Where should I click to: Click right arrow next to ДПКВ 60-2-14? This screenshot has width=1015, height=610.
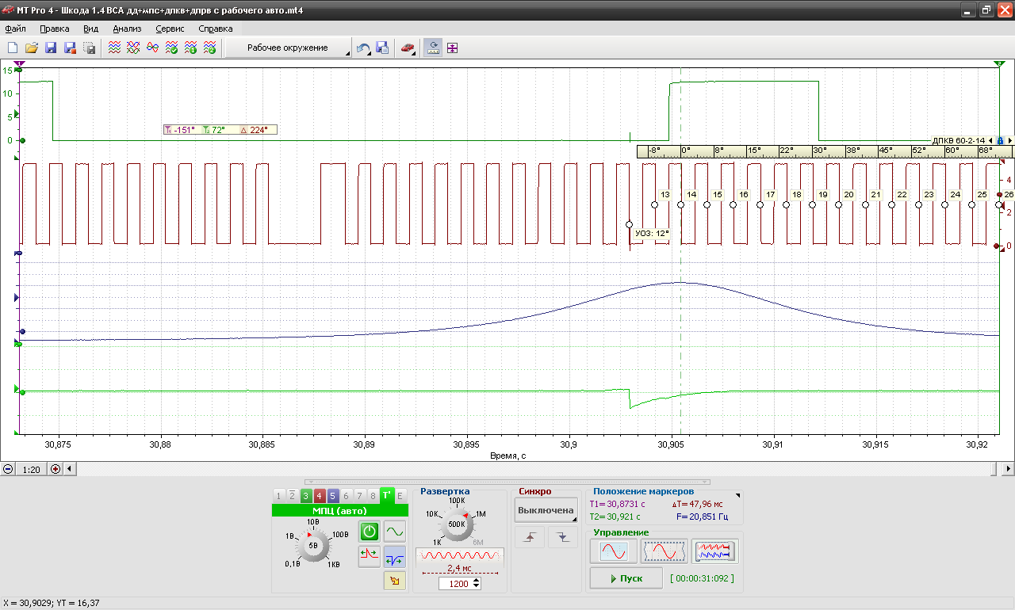[x=1009, y=140]
